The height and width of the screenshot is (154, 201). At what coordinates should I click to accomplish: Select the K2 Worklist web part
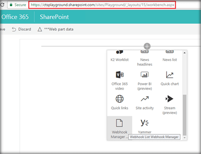[x=120, y=56]
